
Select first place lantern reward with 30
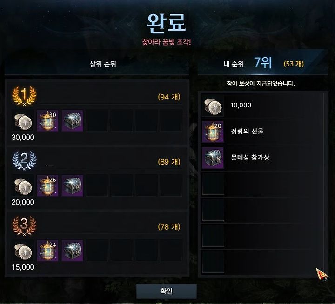(47, 121)
